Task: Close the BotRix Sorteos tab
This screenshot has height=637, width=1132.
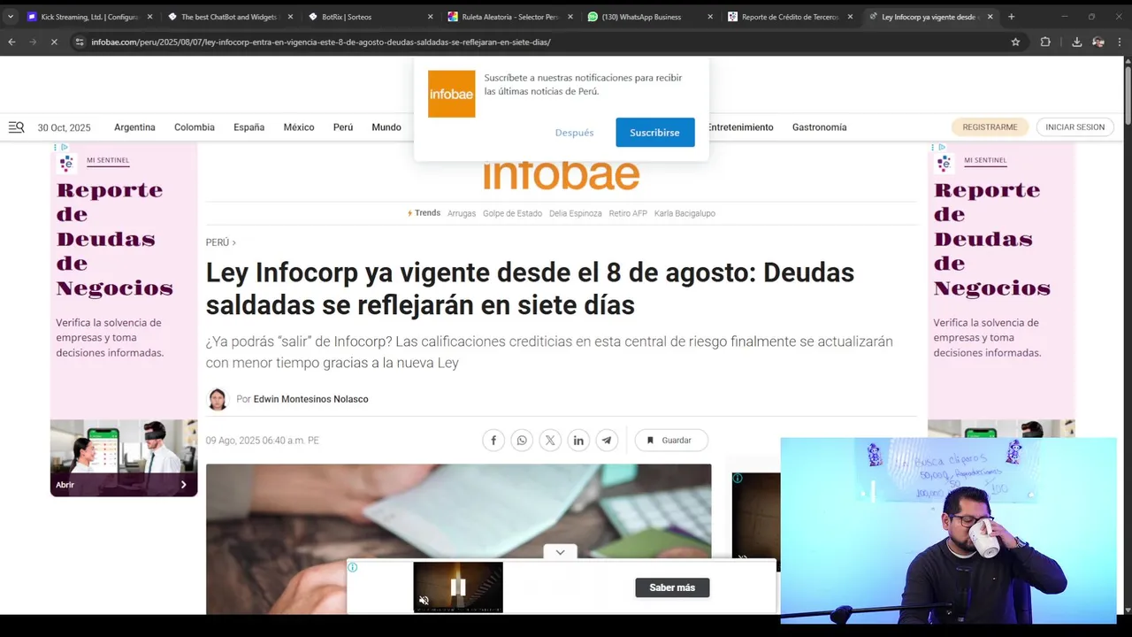Action: tap(431, 17)
